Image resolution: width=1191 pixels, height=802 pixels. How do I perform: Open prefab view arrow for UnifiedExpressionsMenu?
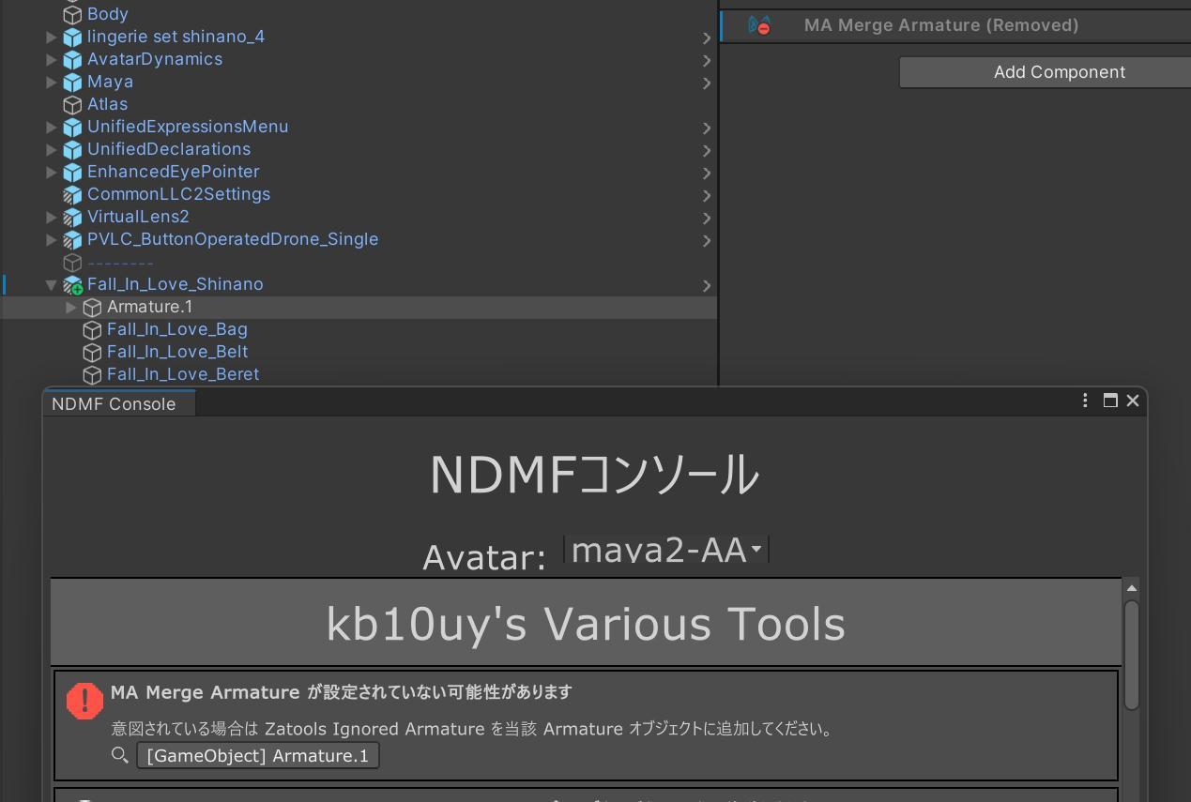706,128
